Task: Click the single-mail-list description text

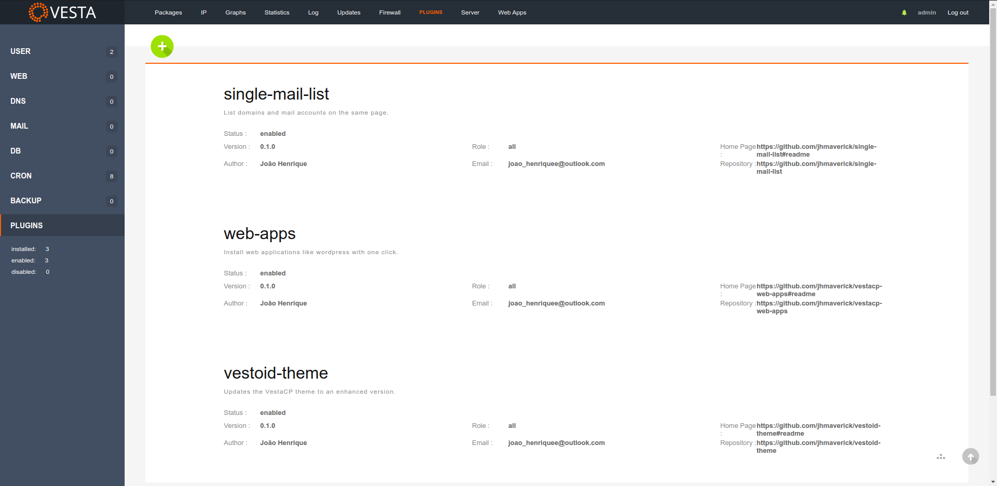Action: pyautogui.click(x=306, y=113)
